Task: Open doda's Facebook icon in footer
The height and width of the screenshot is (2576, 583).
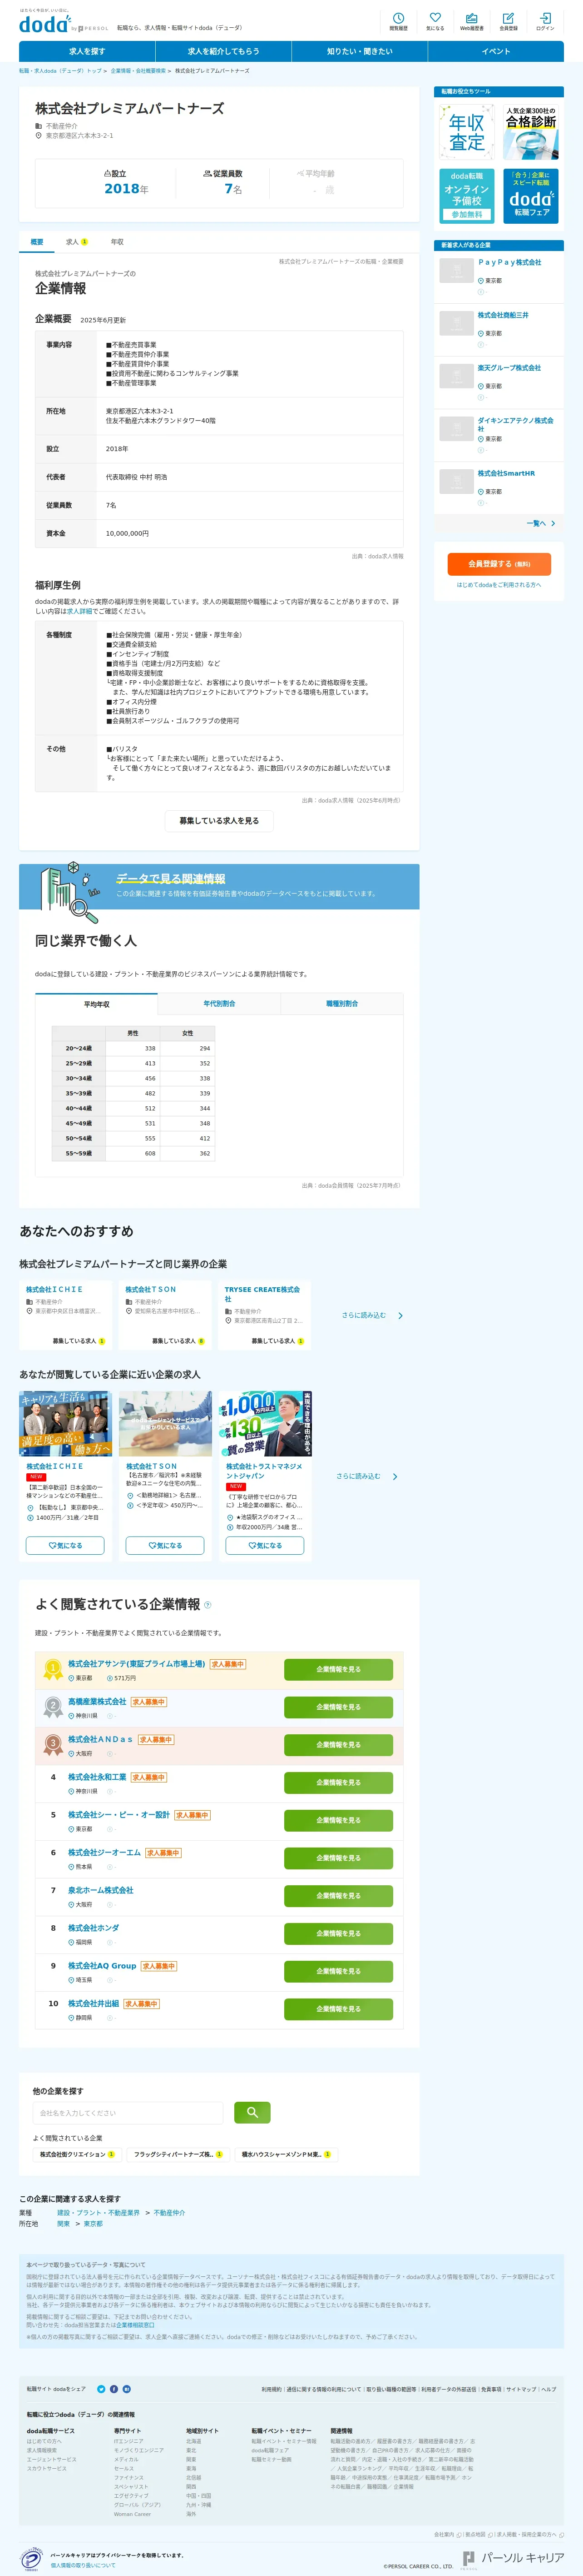Action: 114,2389
